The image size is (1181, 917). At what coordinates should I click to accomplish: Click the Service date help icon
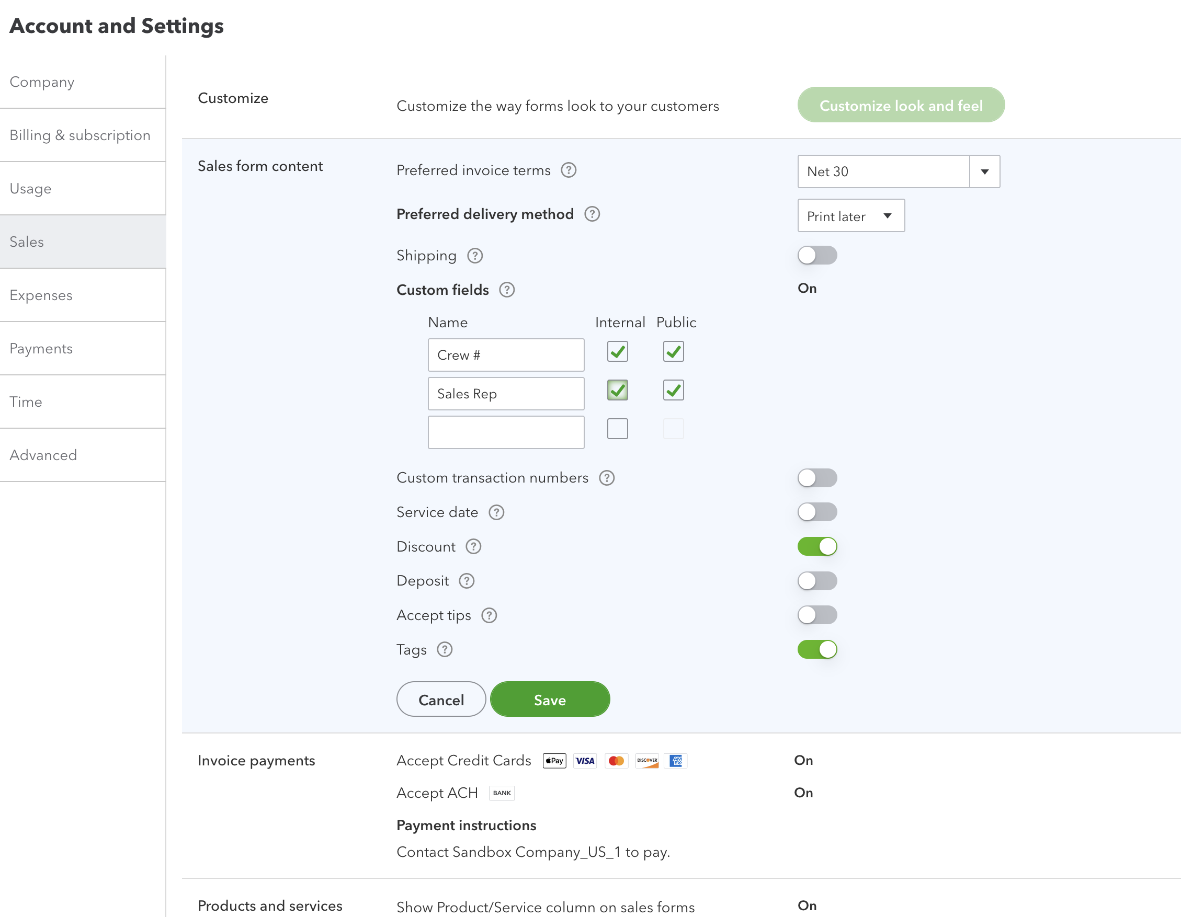pos(496,512)
